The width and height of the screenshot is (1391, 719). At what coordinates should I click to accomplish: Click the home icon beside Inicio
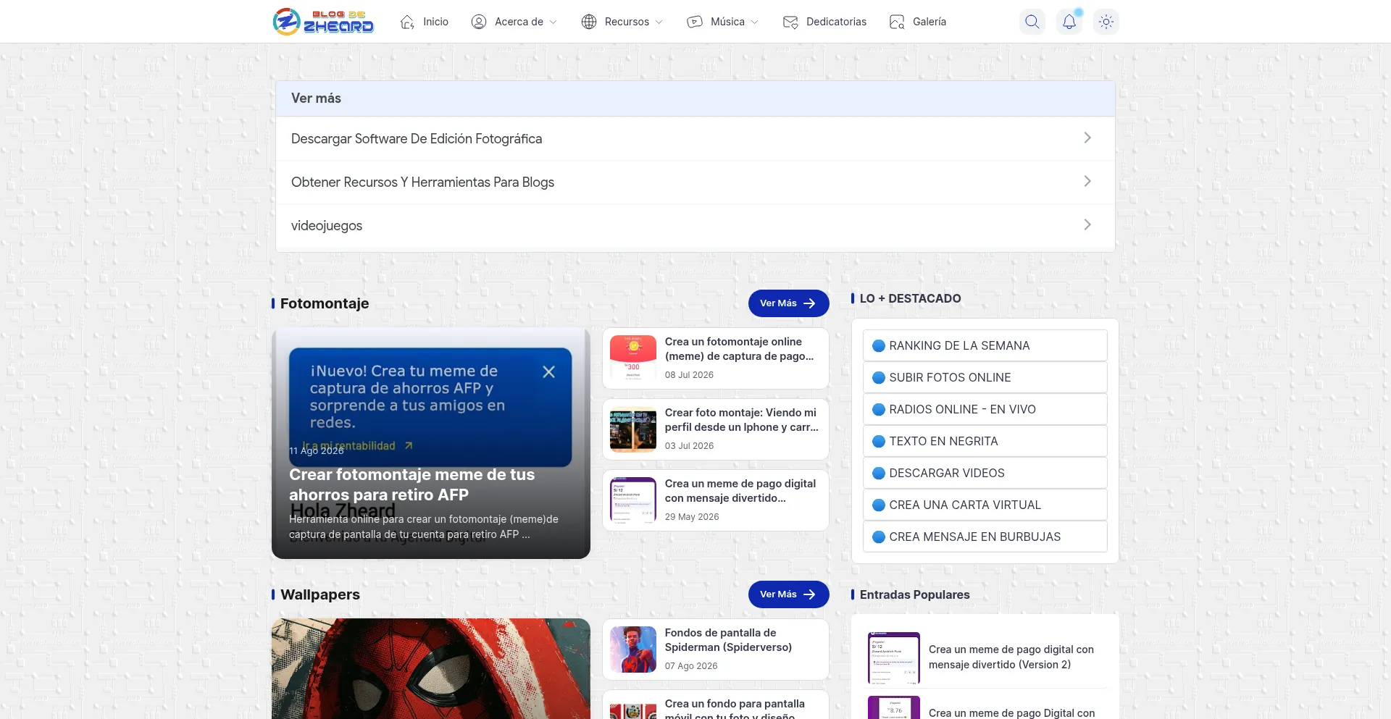pos(407,22)
